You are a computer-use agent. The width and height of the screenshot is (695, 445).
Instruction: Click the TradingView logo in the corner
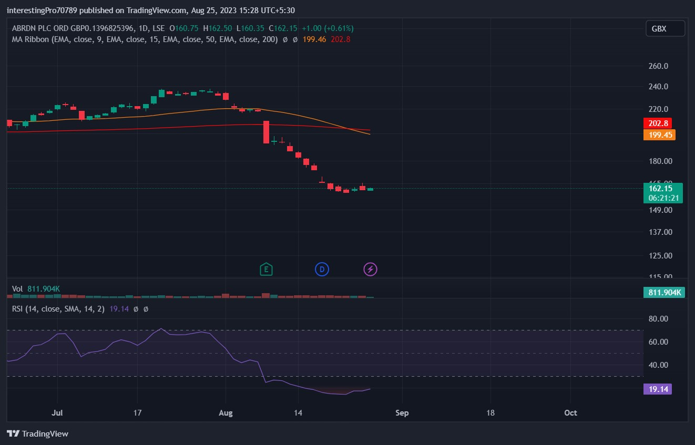(x=37, y=433)
